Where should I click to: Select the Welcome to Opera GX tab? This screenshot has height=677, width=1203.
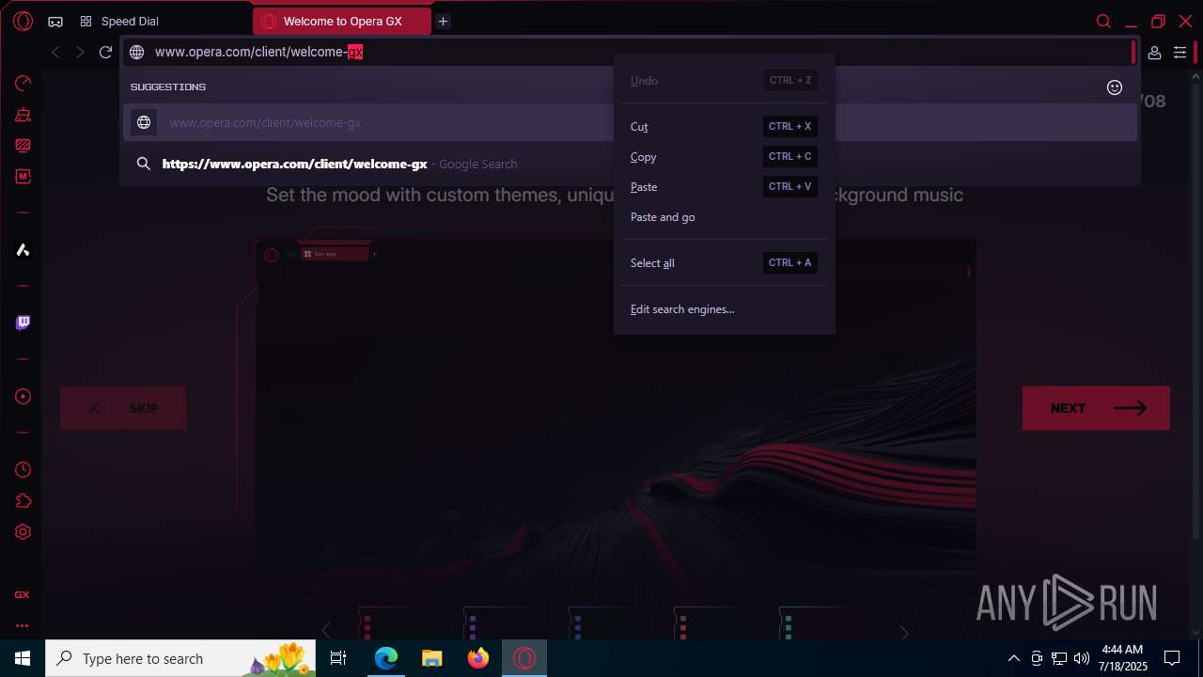(x=342, y=22)
